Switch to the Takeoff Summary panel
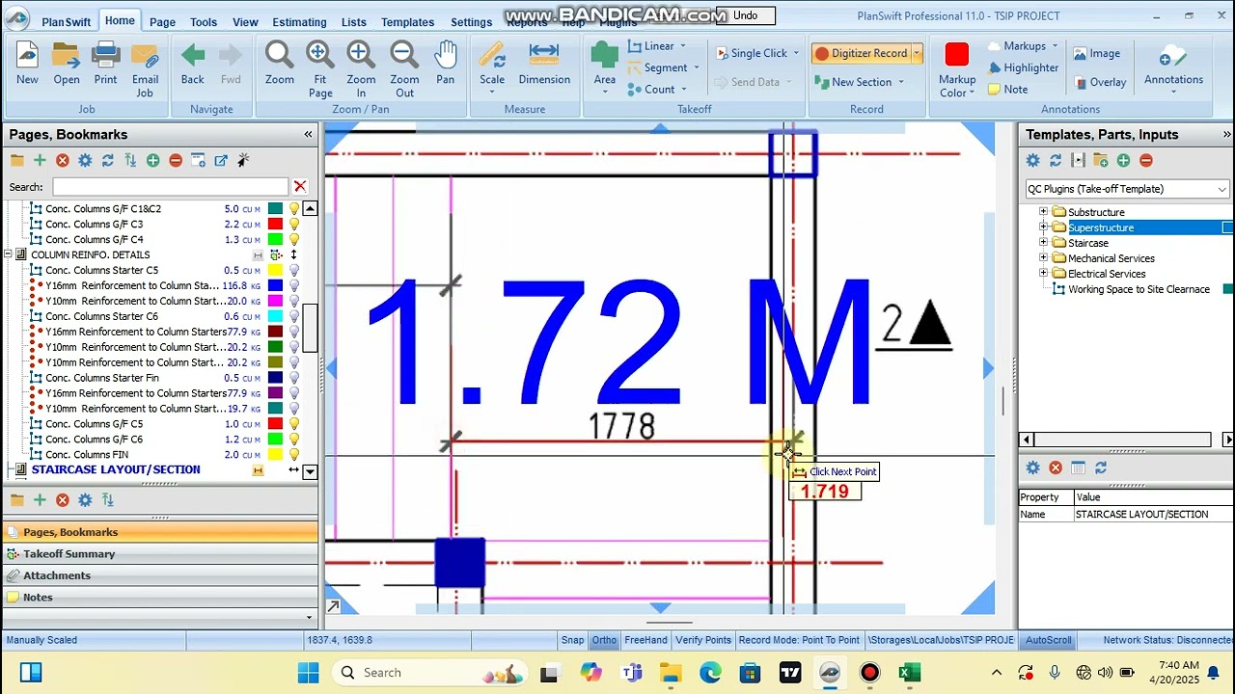 (160, 553)
